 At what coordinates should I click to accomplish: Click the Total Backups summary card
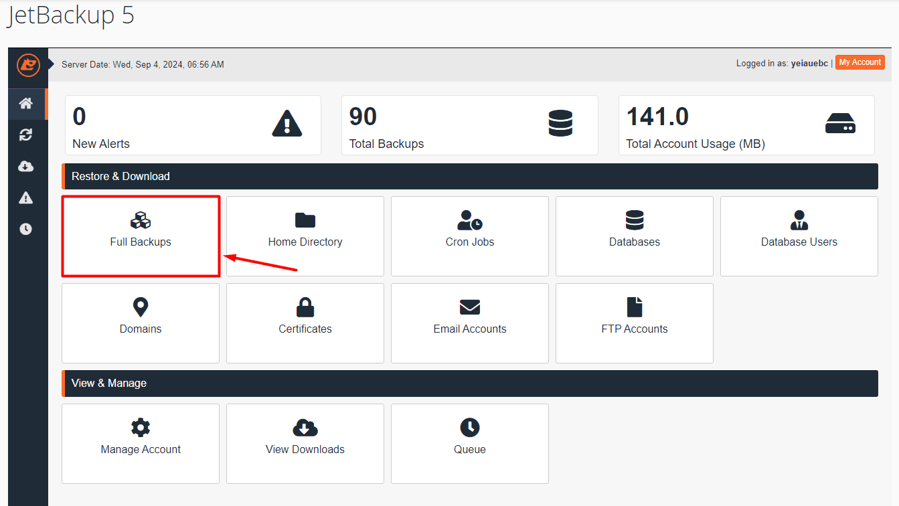click(x=469, y=125)
